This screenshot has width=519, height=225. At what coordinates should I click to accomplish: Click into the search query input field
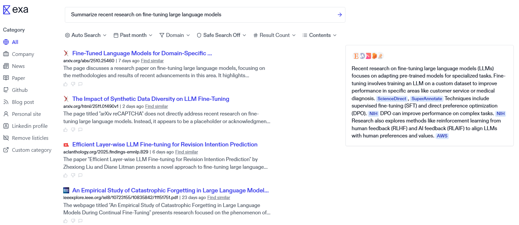(x=199, y=15)
